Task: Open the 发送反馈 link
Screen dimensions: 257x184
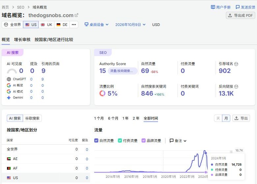Action: tap(245, 7)
